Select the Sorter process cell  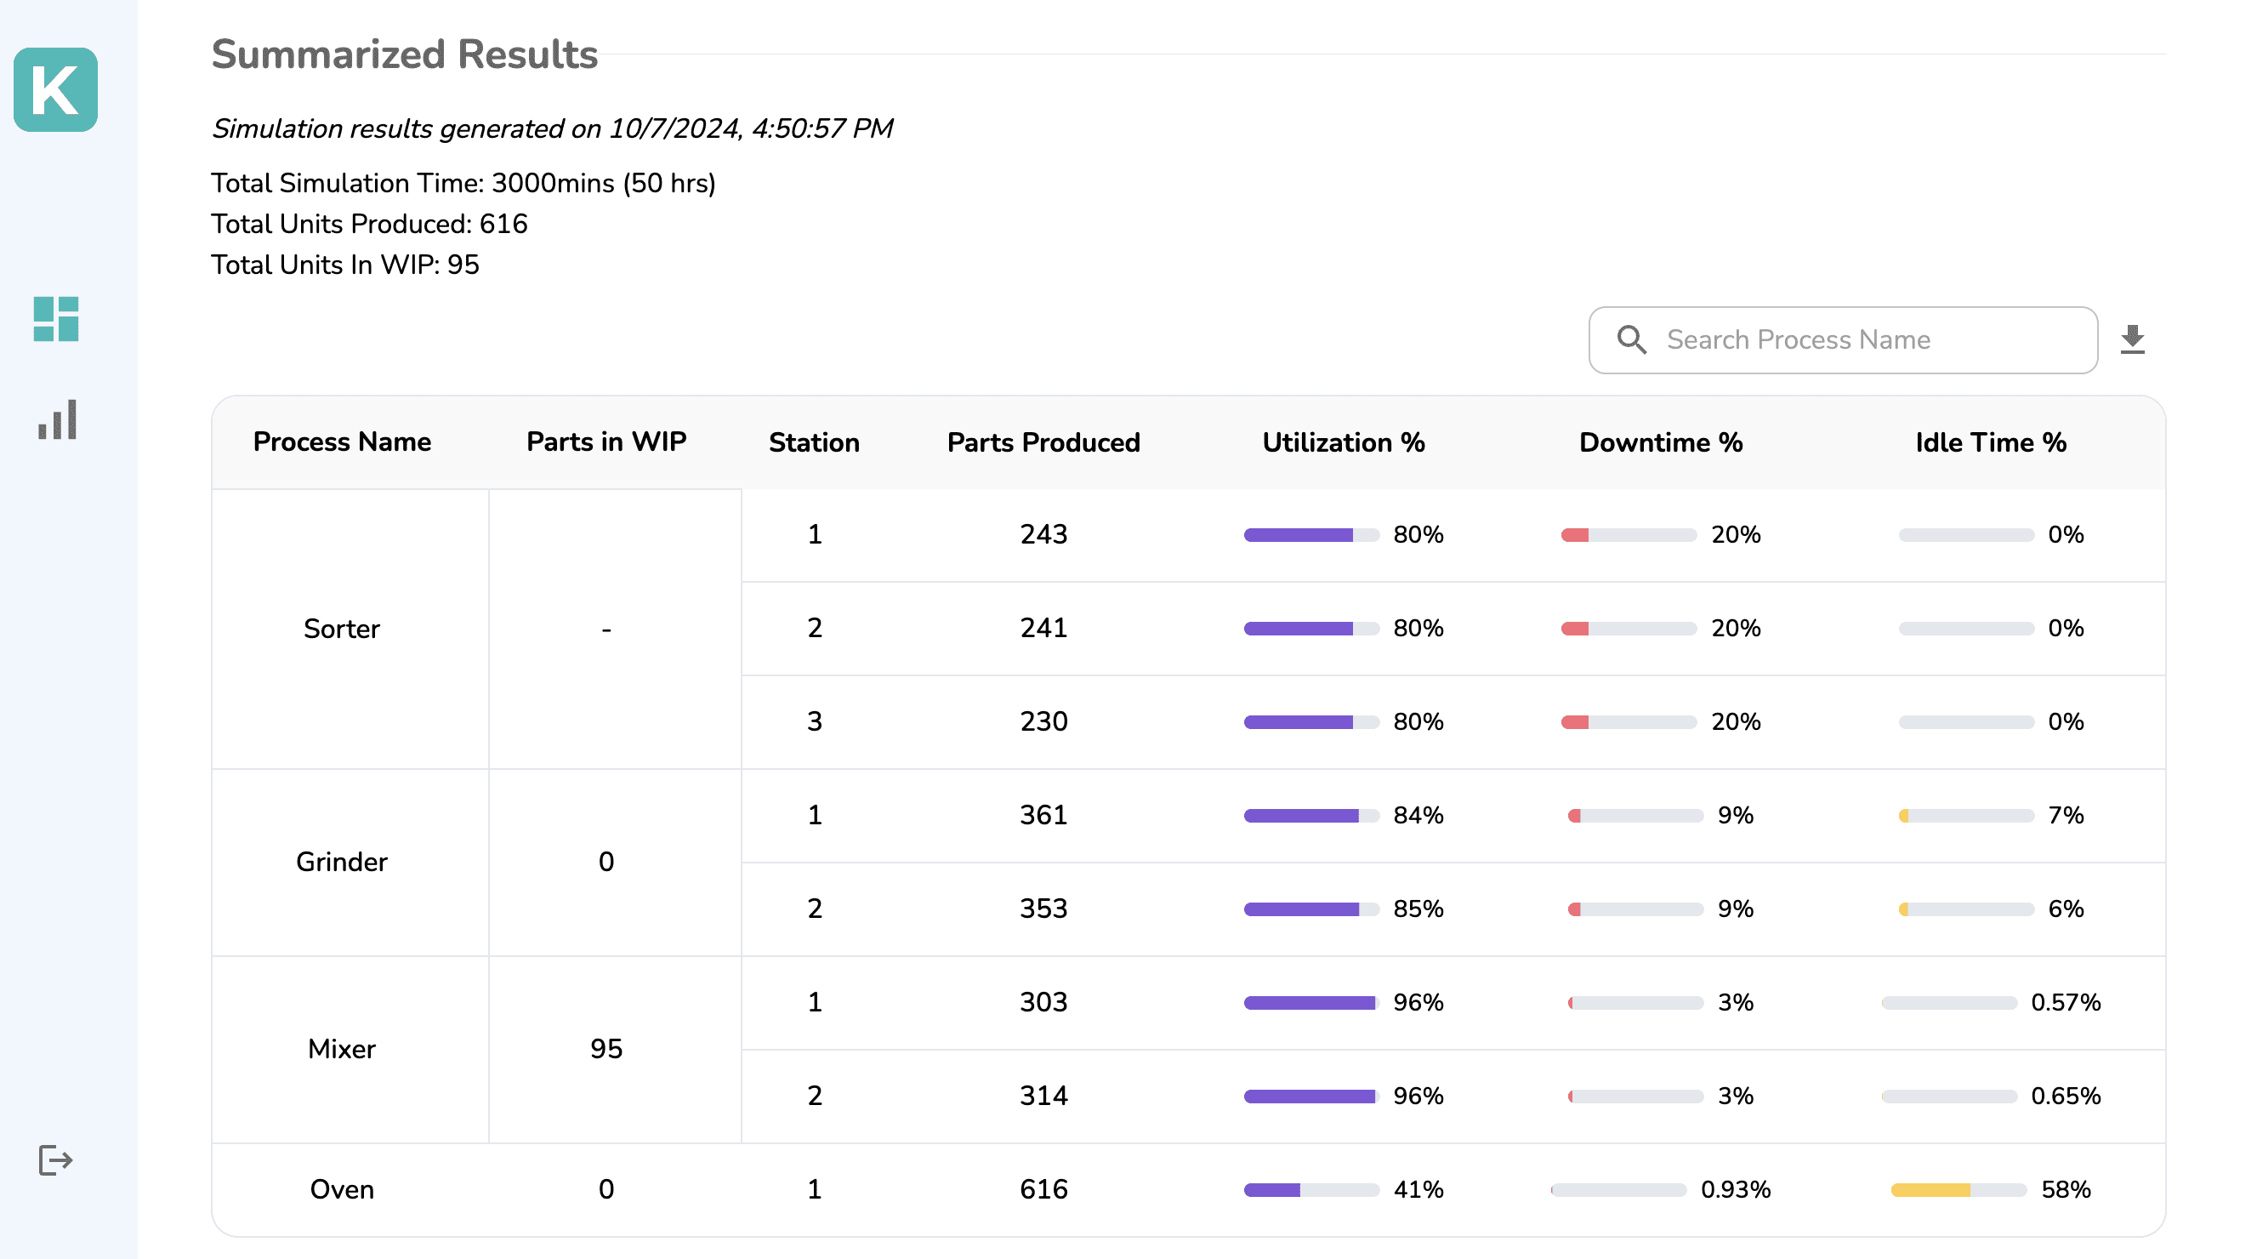click(x=342, y=628)
